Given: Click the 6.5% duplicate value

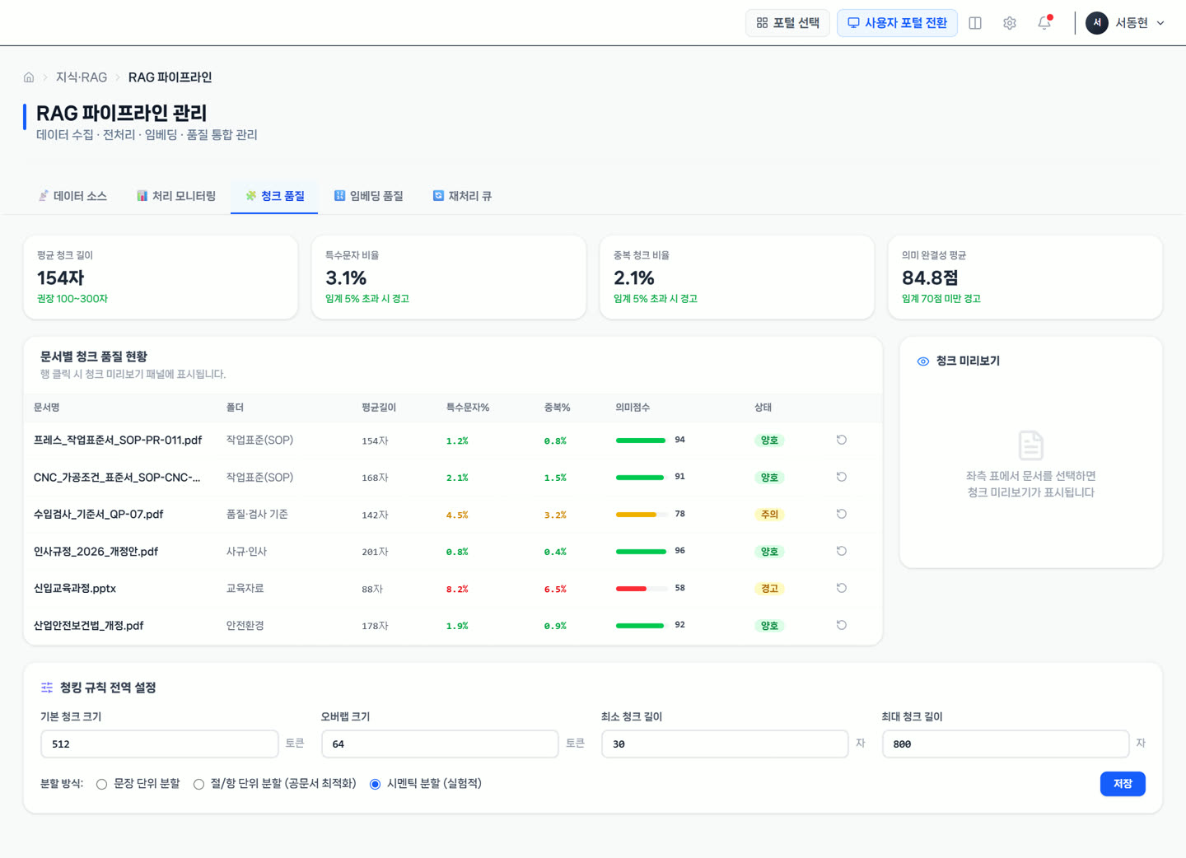Looking at the screenshot, I should [x=555, y=590].
